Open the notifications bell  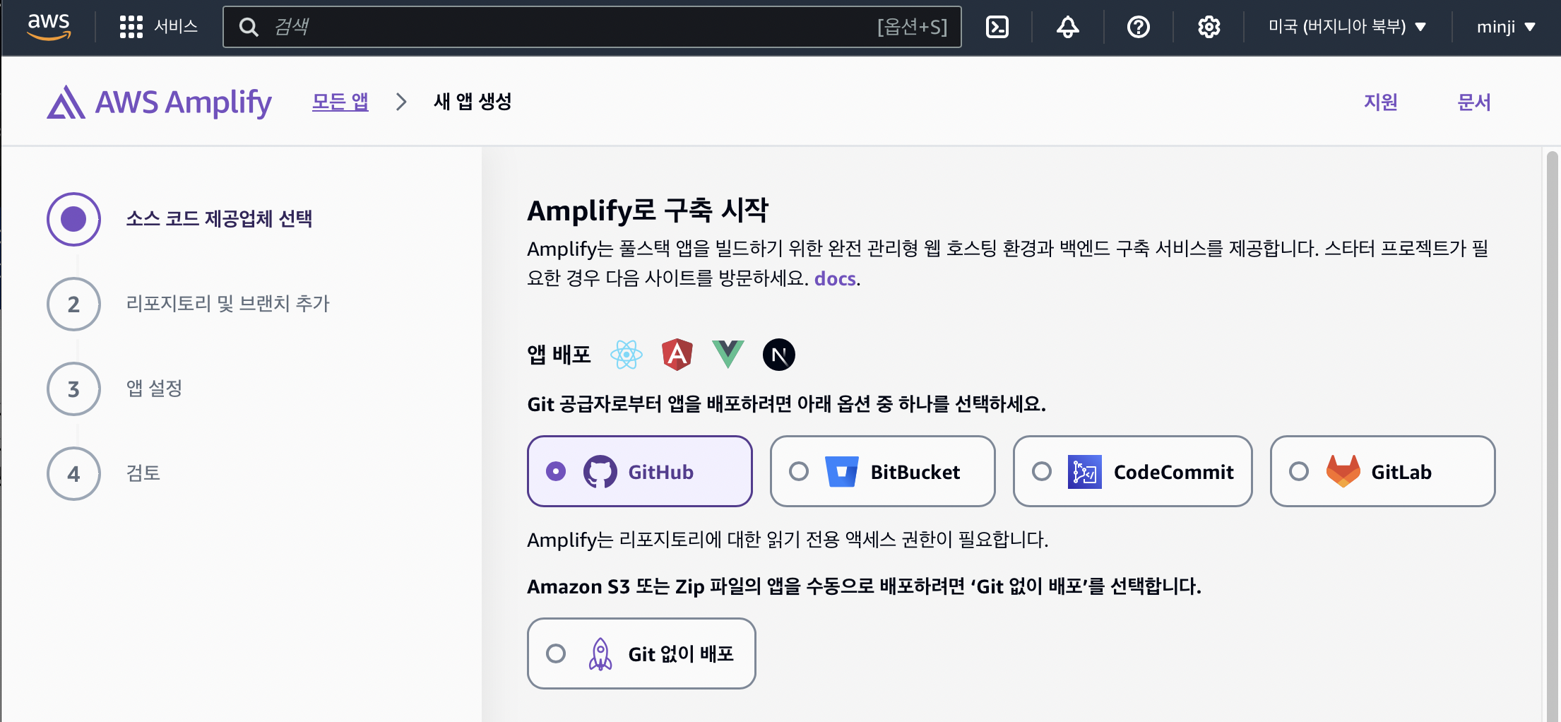click(1067, 27)
